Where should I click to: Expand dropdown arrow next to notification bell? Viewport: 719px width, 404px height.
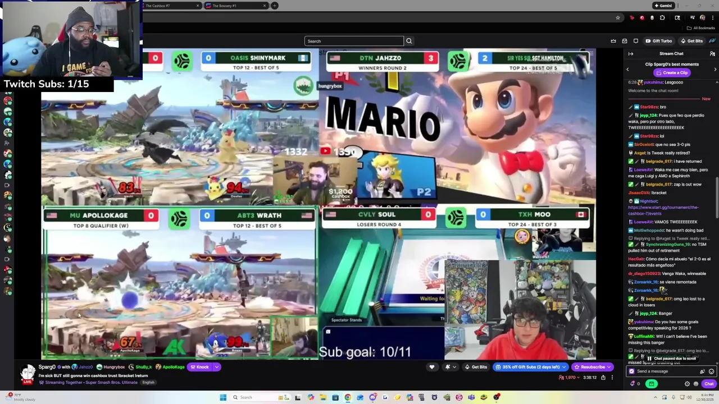[456, 367]
